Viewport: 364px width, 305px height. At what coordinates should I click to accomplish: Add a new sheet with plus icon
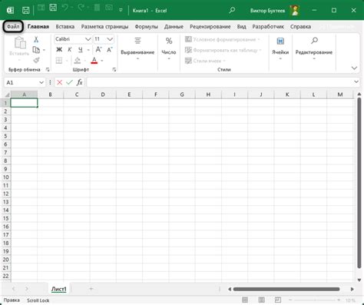[x=91, y=289]
